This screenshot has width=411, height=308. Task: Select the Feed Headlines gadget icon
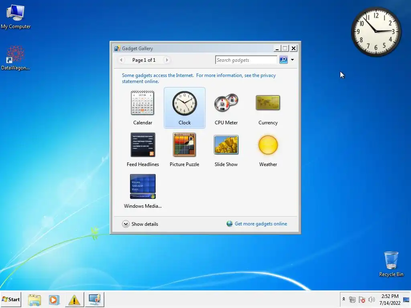pos(143,145)
